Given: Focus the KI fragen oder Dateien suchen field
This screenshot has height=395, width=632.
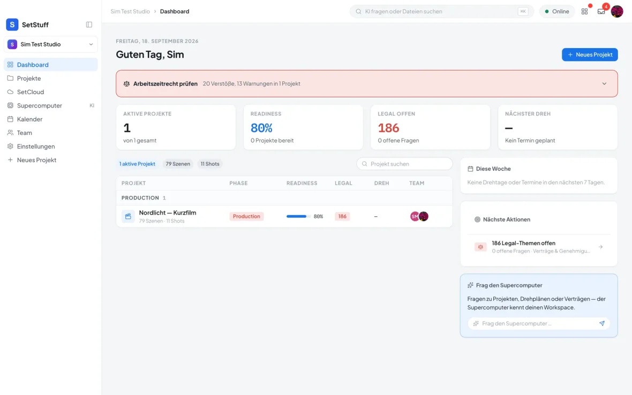Looking at the screenshot, I should [x=442, y=11].
